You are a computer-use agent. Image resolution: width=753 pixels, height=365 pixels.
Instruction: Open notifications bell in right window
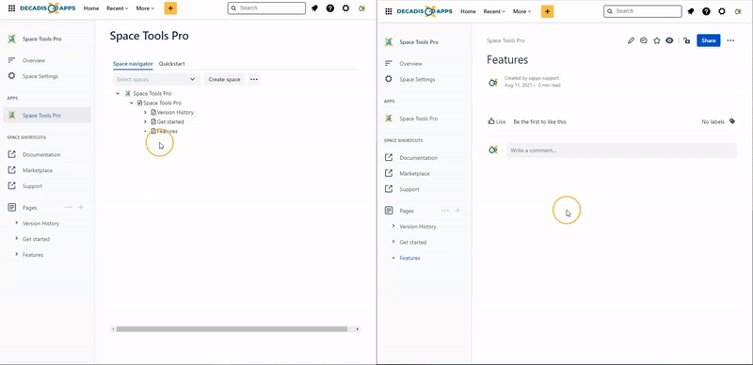click(691, 11)
